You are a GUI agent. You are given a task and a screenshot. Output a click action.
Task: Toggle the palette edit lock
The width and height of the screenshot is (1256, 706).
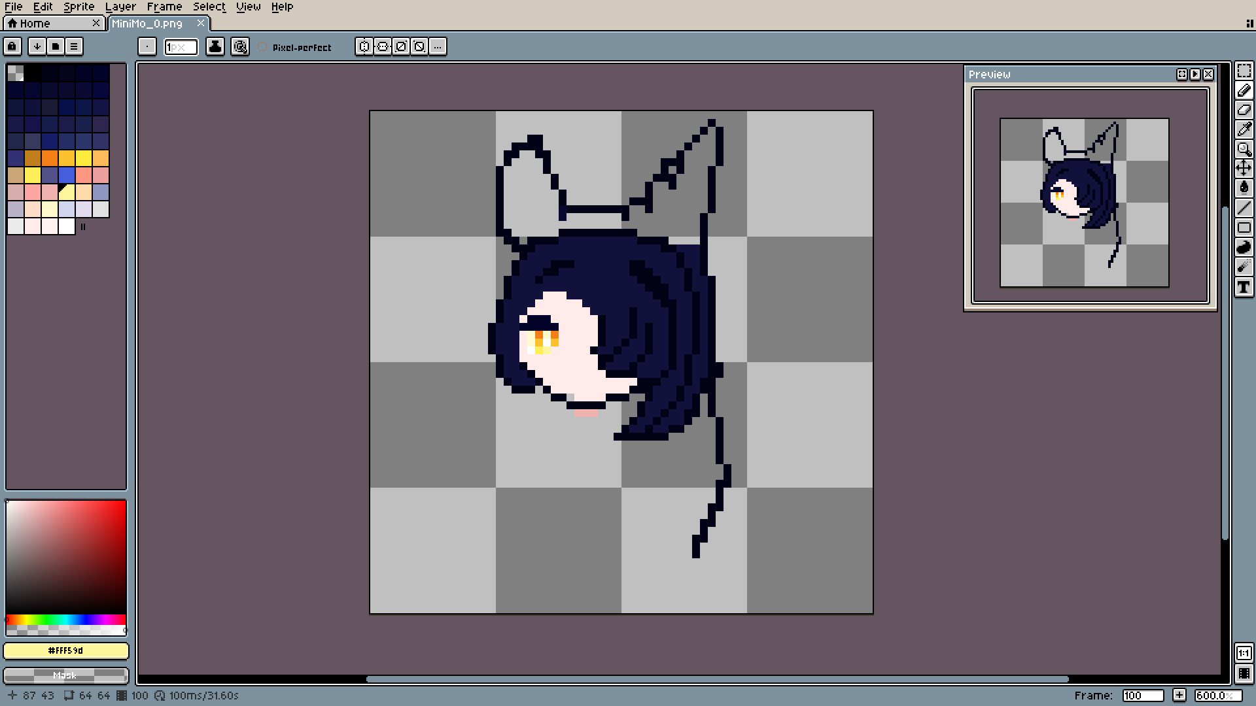tap(12, 46)
